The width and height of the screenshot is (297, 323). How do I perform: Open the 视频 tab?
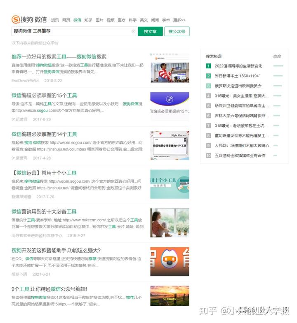click(x=111, y=20)
